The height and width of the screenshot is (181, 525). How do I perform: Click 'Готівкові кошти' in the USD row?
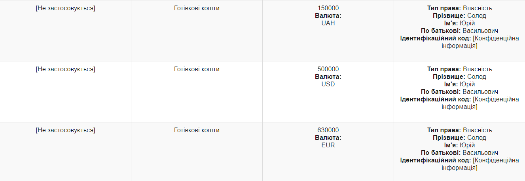(x=197, y=69)
